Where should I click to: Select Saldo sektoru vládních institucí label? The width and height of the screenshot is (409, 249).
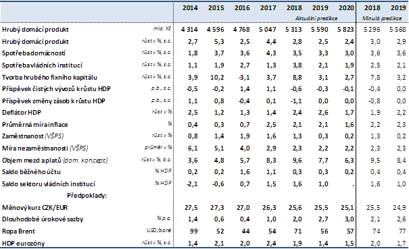point(49,184)
